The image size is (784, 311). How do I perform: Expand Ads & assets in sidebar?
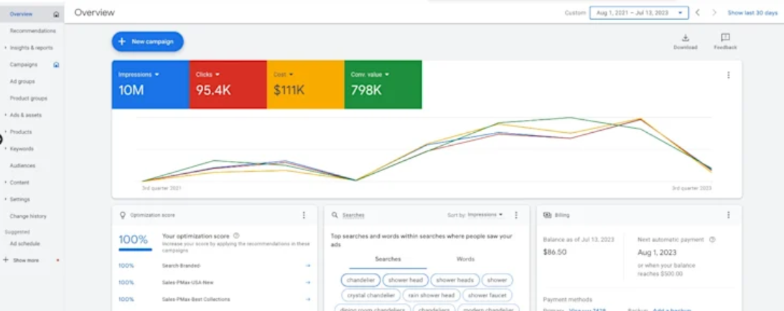coord(6,115)
